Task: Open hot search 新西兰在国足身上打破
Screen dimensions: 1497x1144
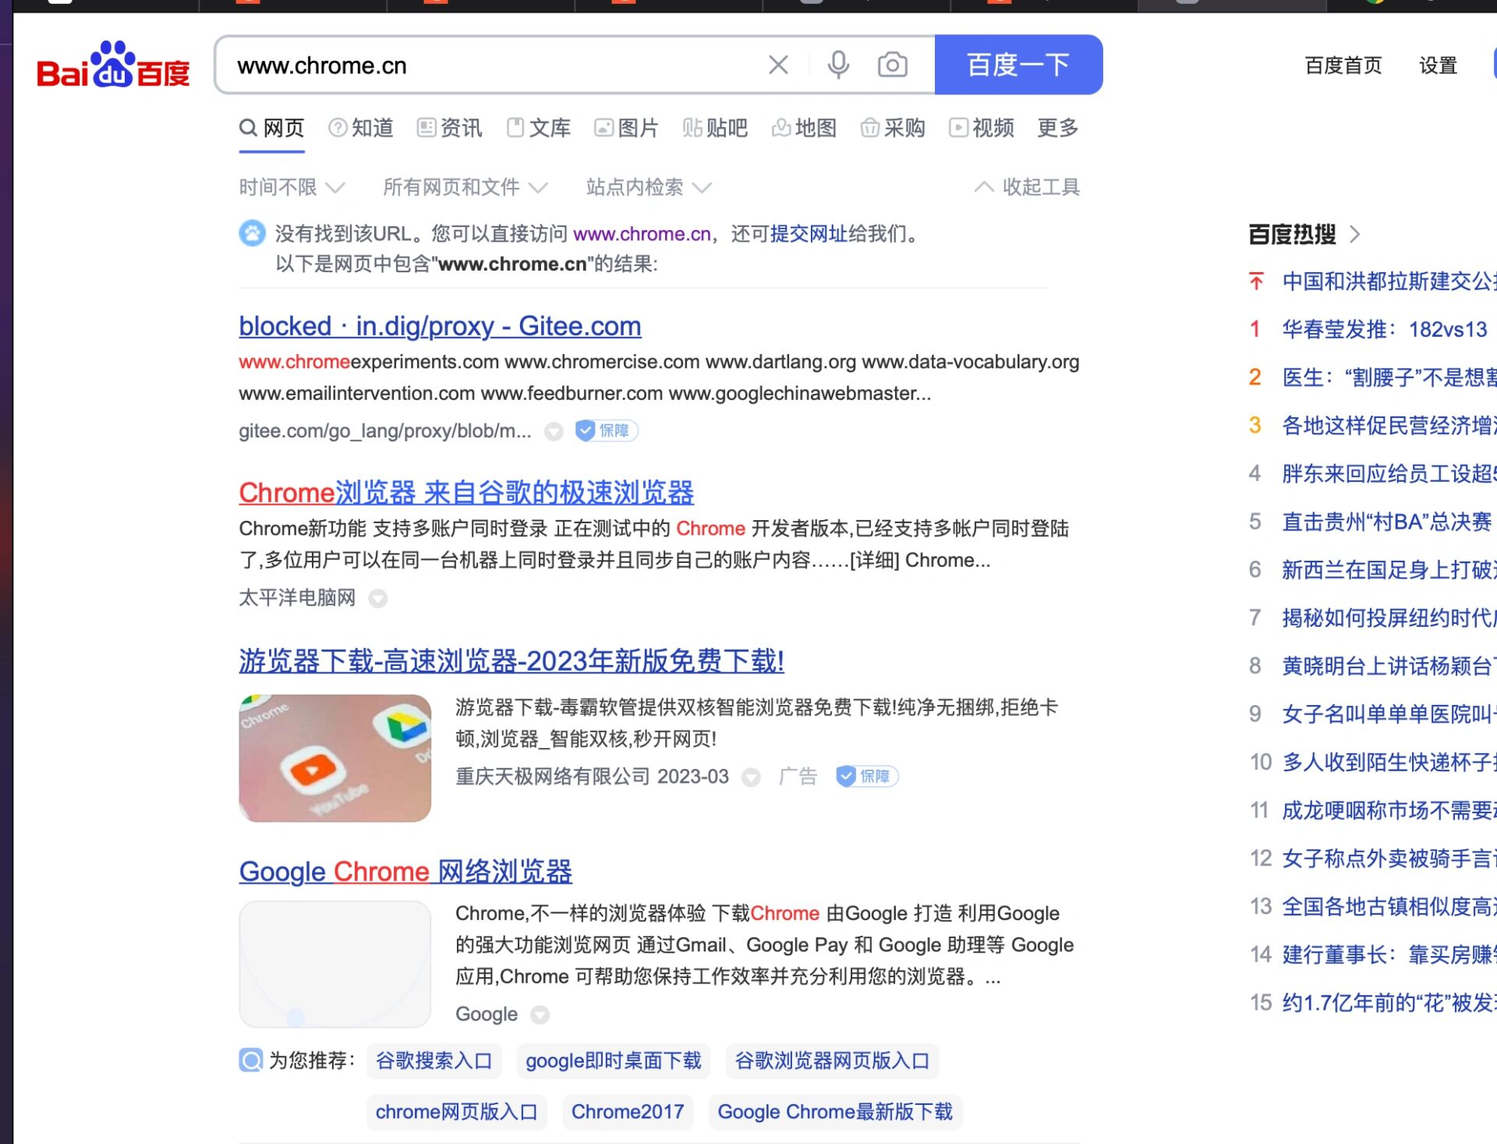Action: (x=1388, y=570)
